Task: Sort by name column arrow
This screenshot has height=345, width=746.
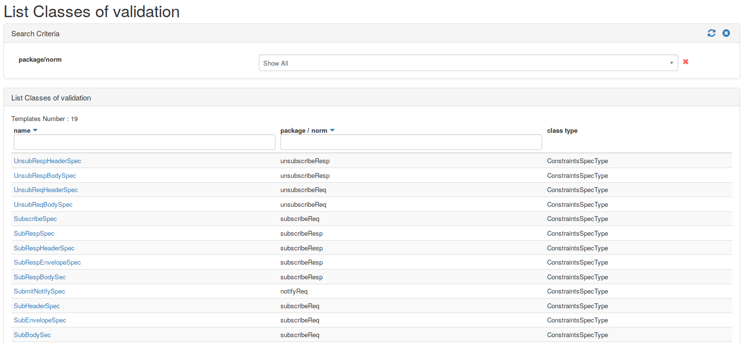Action: (35, 131)
